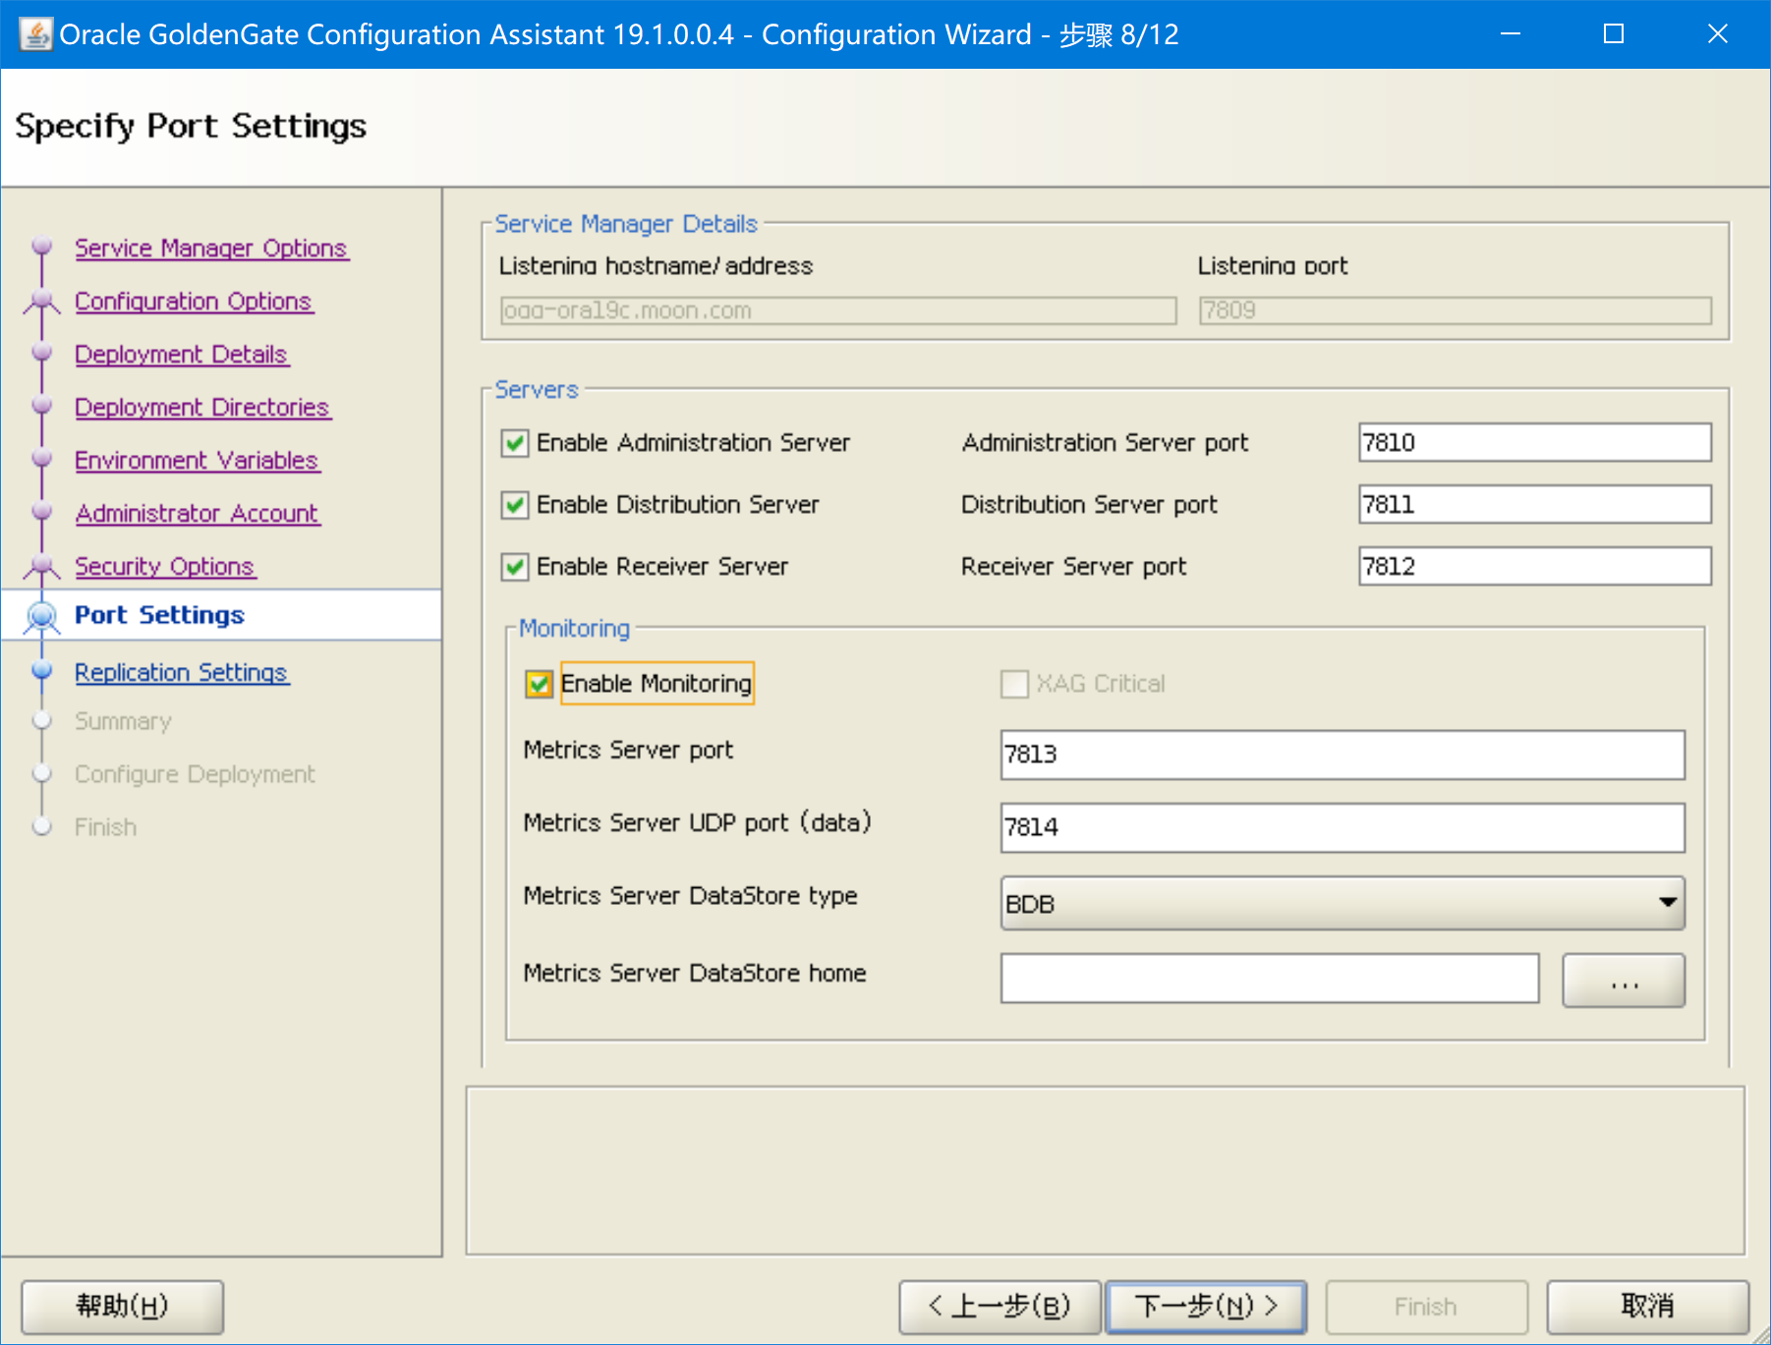The image size is (1771, 1345).
Task: Click the Deployment Details step bullet
Action: coord(41,353)
